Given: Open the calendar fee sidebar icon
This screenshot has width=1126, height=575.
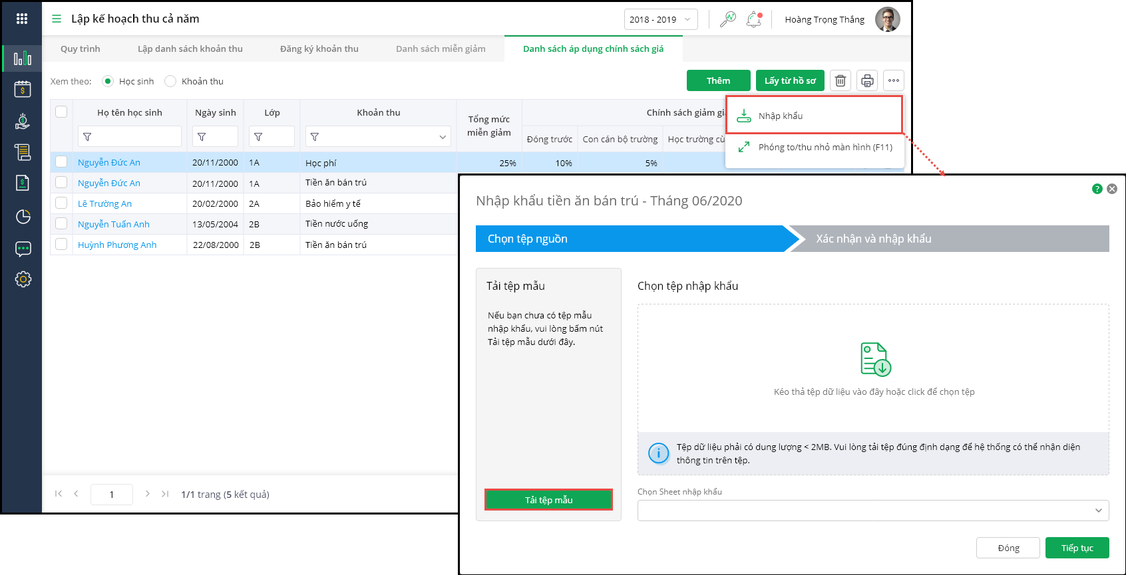Looking at the screenshot, I should pos(23,89).
